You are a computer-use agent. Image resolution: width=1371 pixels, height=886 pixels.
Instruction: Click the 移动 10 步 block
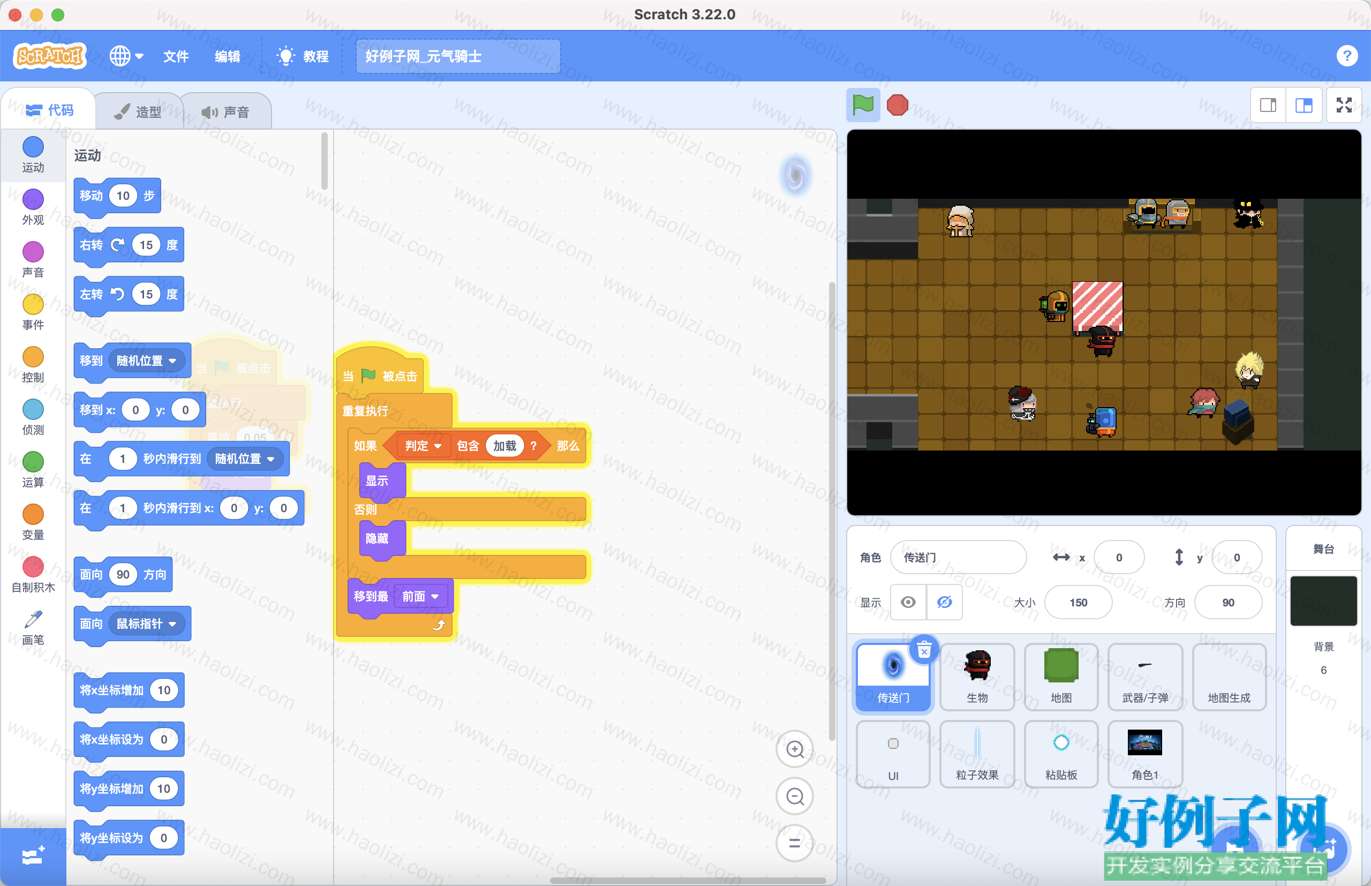(x=117, y=196)
